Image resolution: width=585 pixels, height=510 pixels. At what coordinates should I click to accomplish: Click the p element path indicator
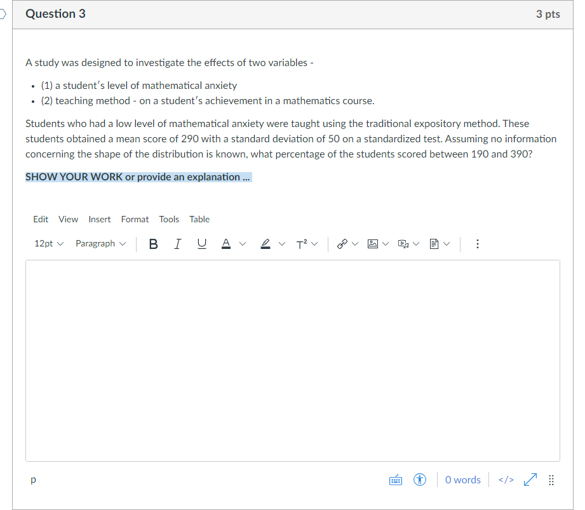pos(33,480)
